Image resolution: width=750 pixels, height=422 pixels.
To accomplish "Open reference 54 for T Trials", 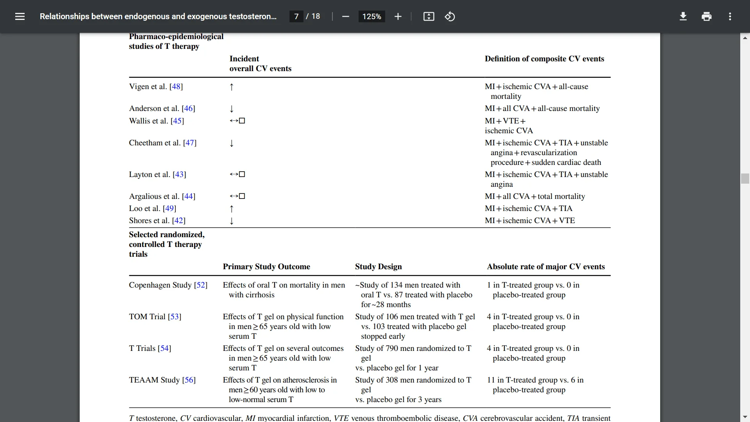I will pyautogui.click(x=164, y=348).
